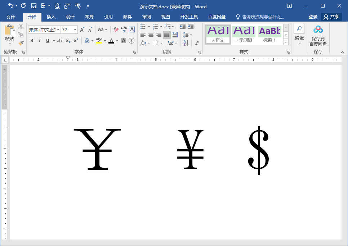Click the Tell me what to do box

pos(260,17)
